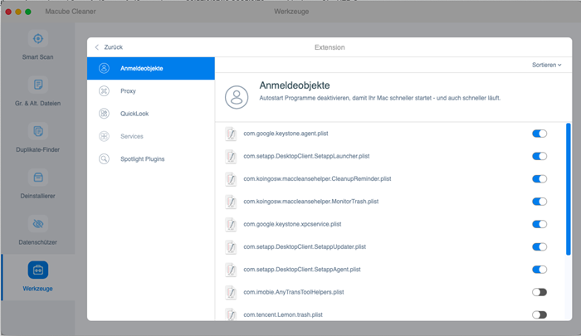This screenshot has width=581, height=336.
Task: Select com.setapp.DesktopClient.SetappLauncher.plist text
Action: (x=306, y=156)
